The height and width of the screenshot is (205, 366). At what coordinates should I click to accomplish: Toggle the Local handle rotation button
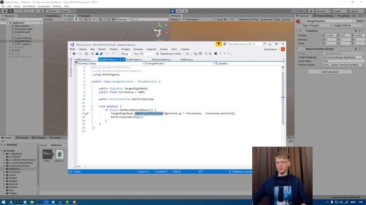pos(64,11)
